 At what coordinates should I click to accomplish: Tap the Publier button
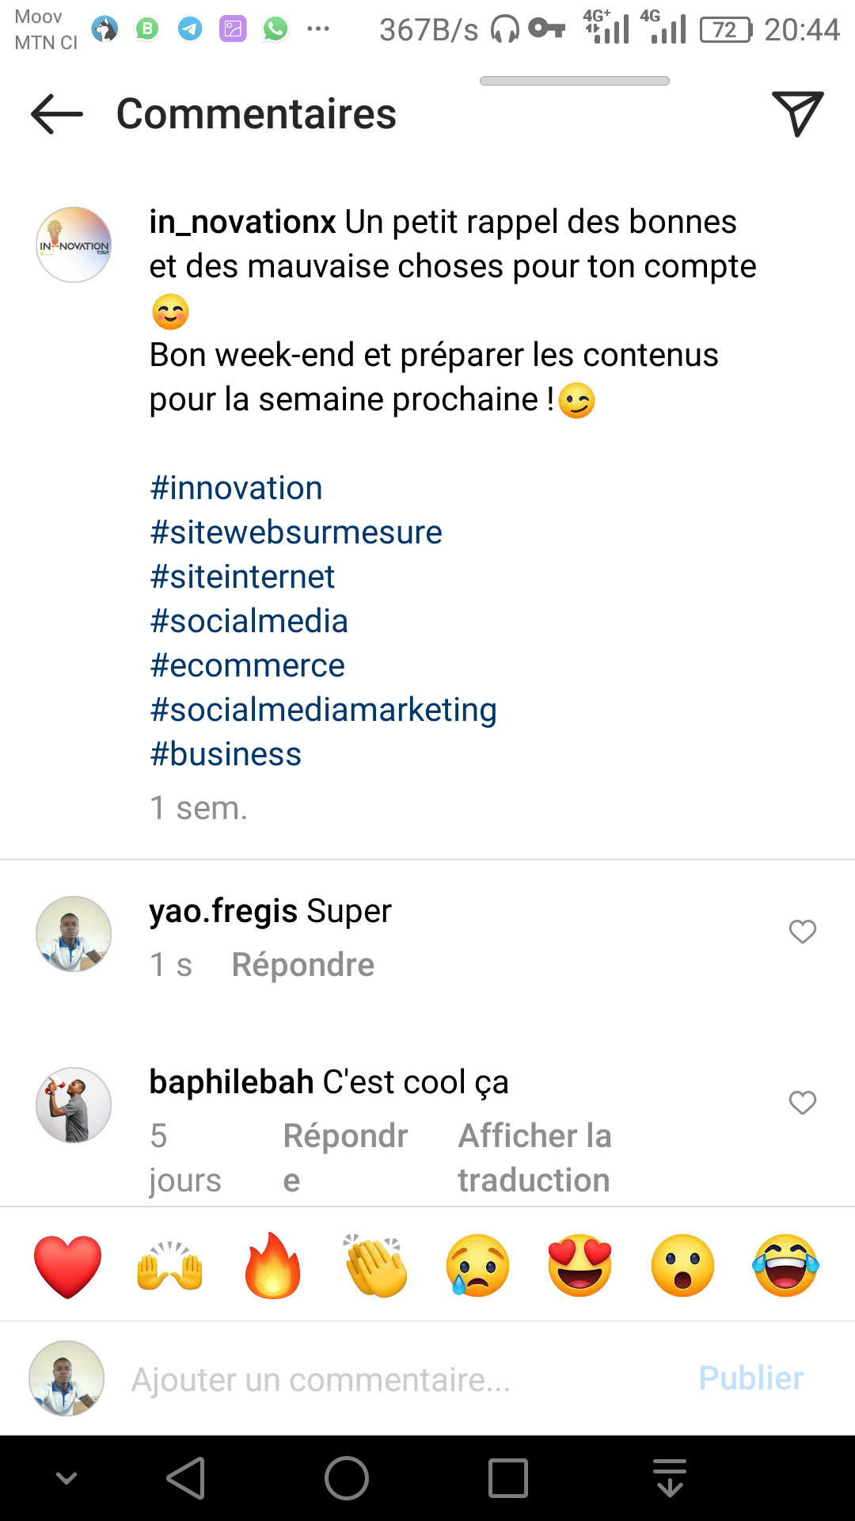750,1378
